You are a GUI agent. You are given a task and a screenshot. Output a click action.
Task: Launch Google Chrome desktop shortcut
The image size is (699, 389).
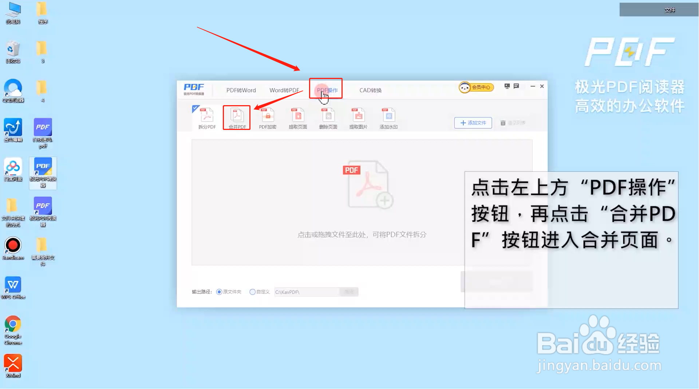[x=13, y=330]
